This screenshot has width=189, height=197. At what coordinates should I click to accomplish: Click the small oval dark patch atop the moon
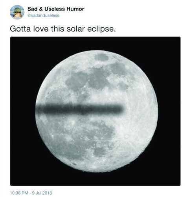(x=101, y=57)
